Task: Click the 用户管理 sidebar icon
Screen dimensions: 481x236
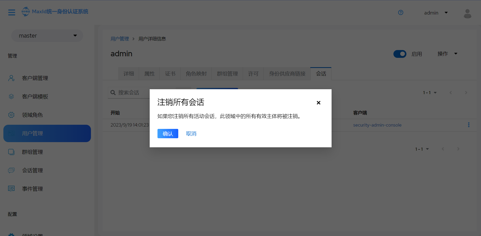Action: [11, 133]
